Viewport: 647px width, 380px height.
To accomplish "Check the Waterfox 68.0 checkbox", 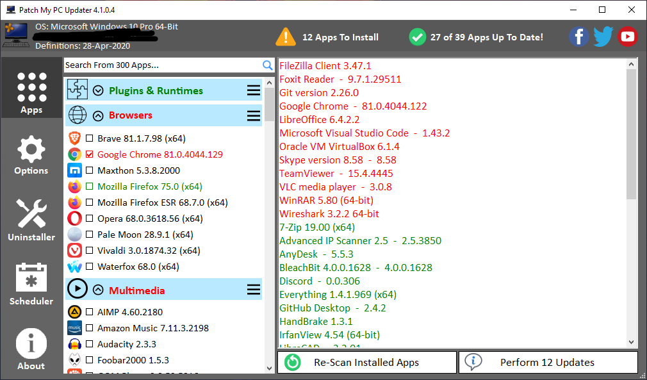I will (x=89, y=267).
